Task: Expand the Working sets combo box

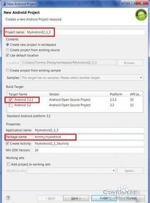Action: pos(114,171)
